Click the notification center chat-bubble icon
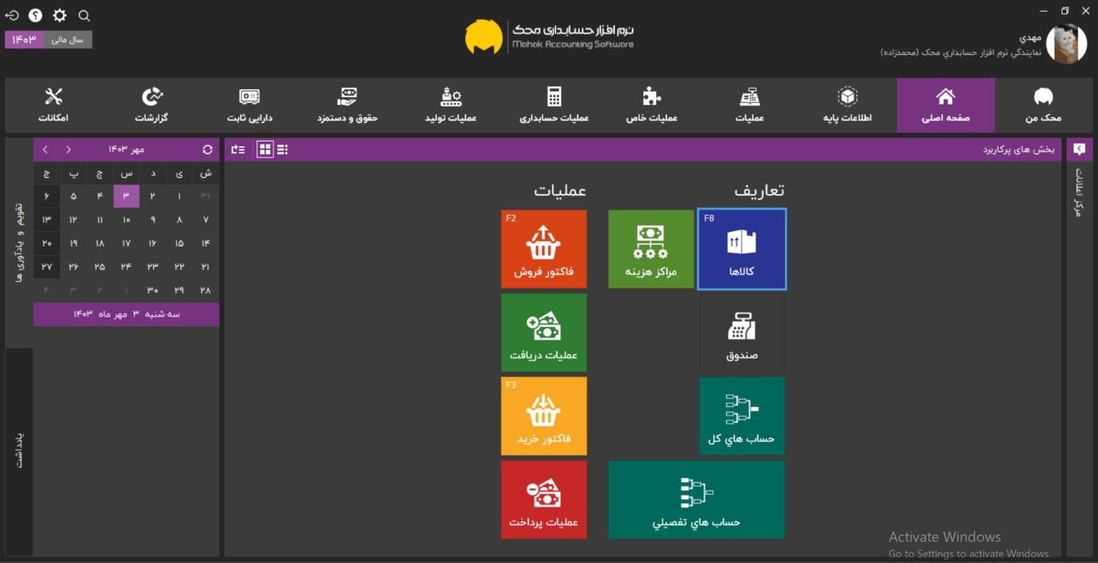This screenshot has height=563, width=1098. click(x=1079, y=149)
